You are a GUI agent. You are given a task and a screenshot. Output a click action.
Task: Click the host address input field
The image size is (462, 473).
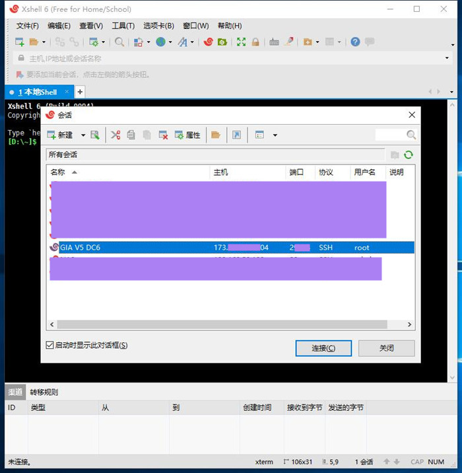click(232, 58)
